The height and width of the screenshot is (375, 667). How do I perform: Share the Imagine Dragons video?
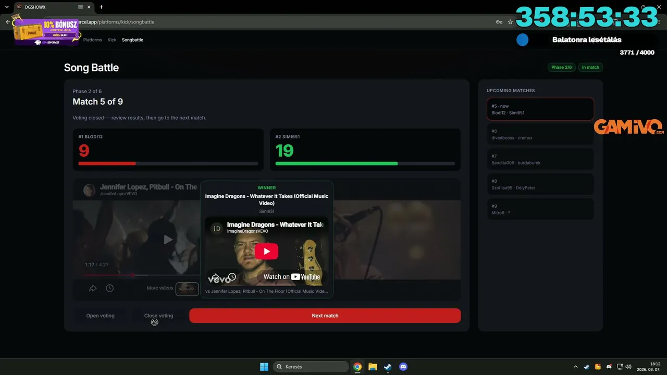tap(215, 277)
